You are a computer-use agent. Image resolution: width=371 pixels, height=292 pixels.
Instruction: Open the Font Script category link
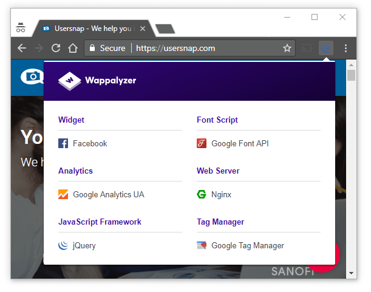[217, 120]
